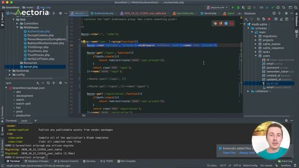
Task: Open in Firefox browser icon in editor
Action: [x=221, y=23]
